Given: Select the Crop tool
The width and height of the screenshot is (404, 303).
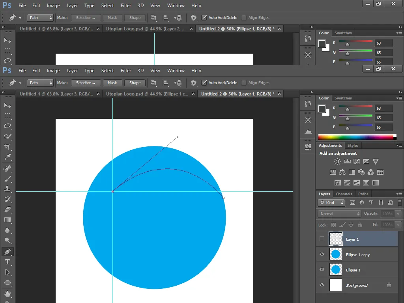Looking at the screenshot, I should coord(7,147).
